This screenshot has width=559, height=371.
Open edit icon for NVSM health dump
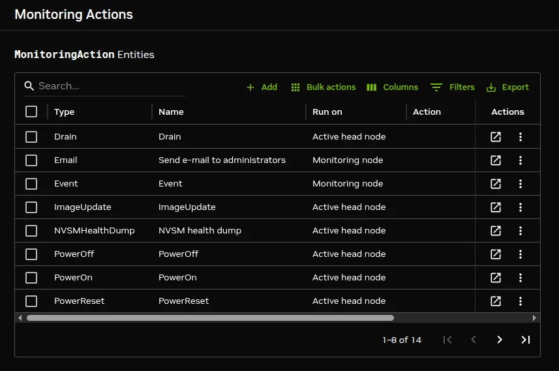(496, 231)
